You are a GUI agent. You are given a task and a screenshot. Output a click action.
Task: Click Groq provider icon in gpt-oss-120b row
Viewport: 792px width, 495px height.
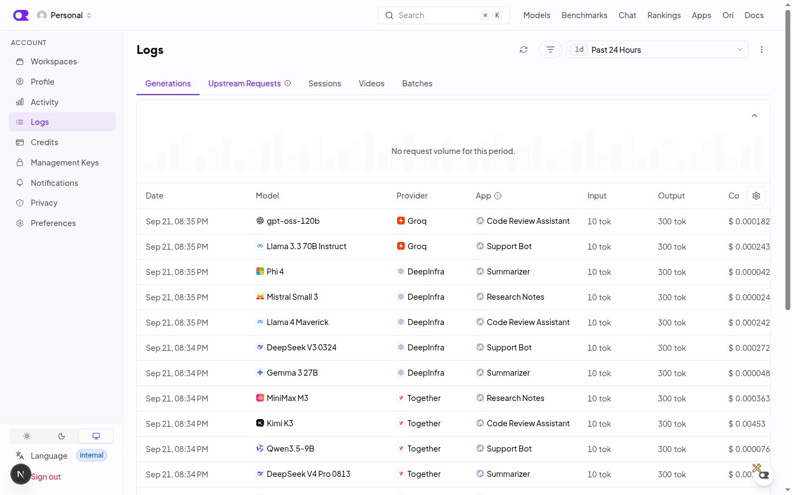[x=401, y=221]
